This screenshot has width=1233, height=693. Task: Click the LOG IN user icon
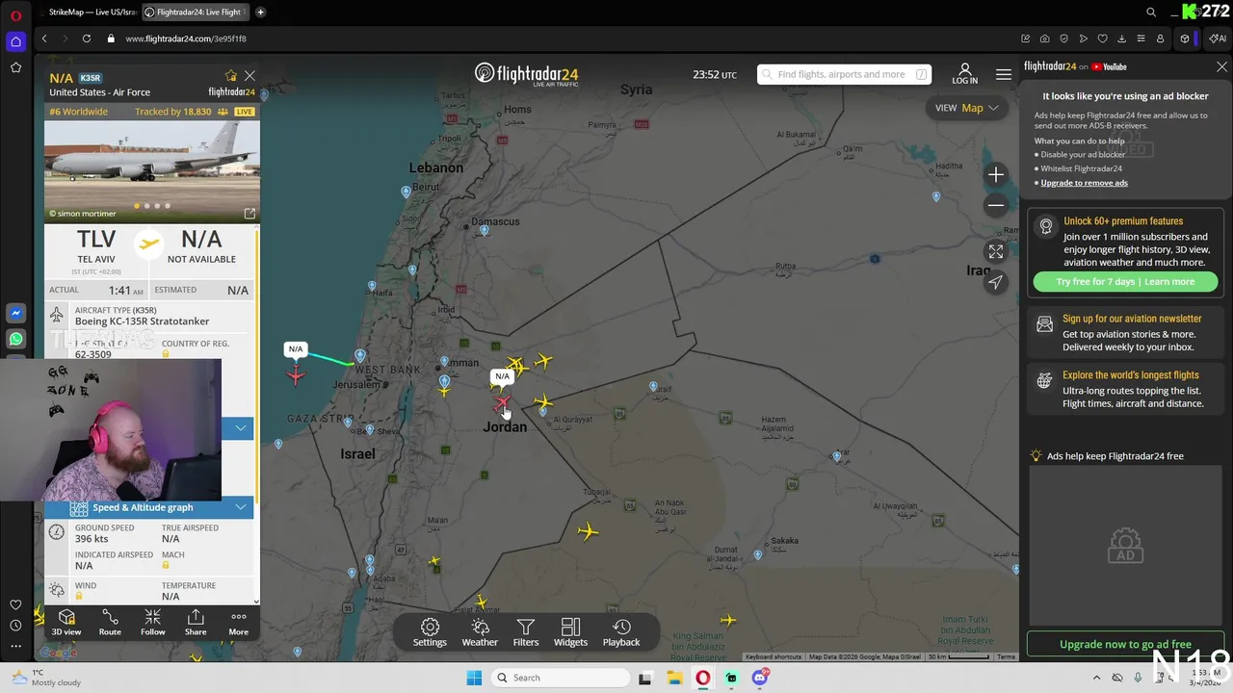pyautogui.click(x=964, y=74)
